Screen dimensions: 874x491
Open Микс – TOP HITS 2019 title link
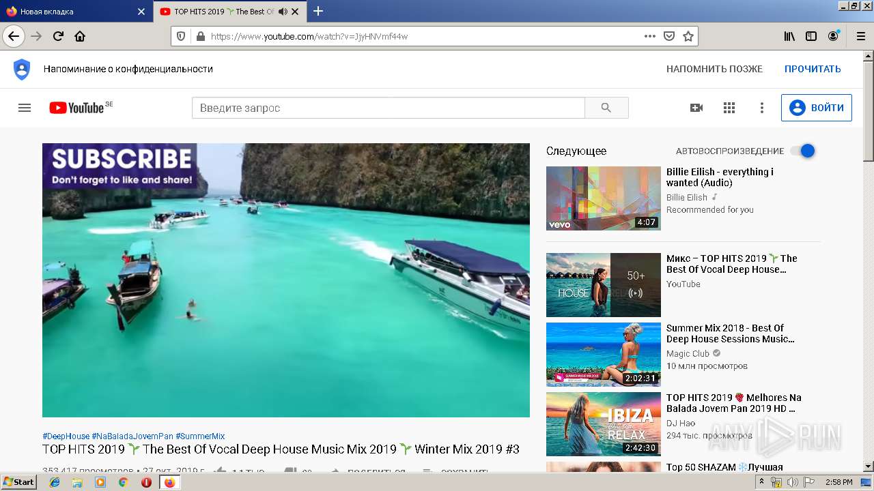732,264
